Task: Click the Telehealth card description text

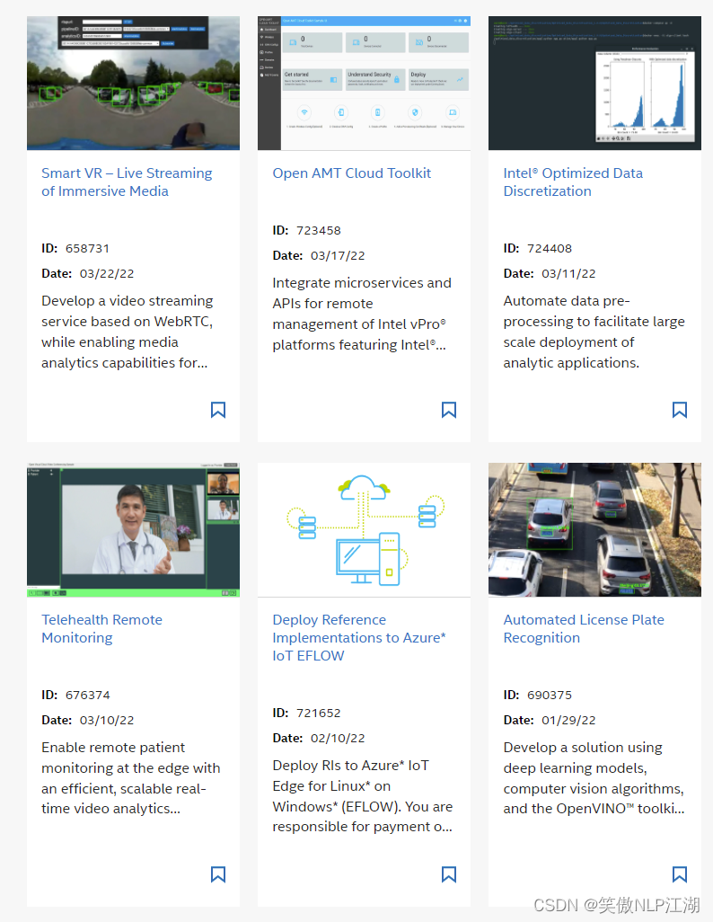Action: tap(131, 777)
